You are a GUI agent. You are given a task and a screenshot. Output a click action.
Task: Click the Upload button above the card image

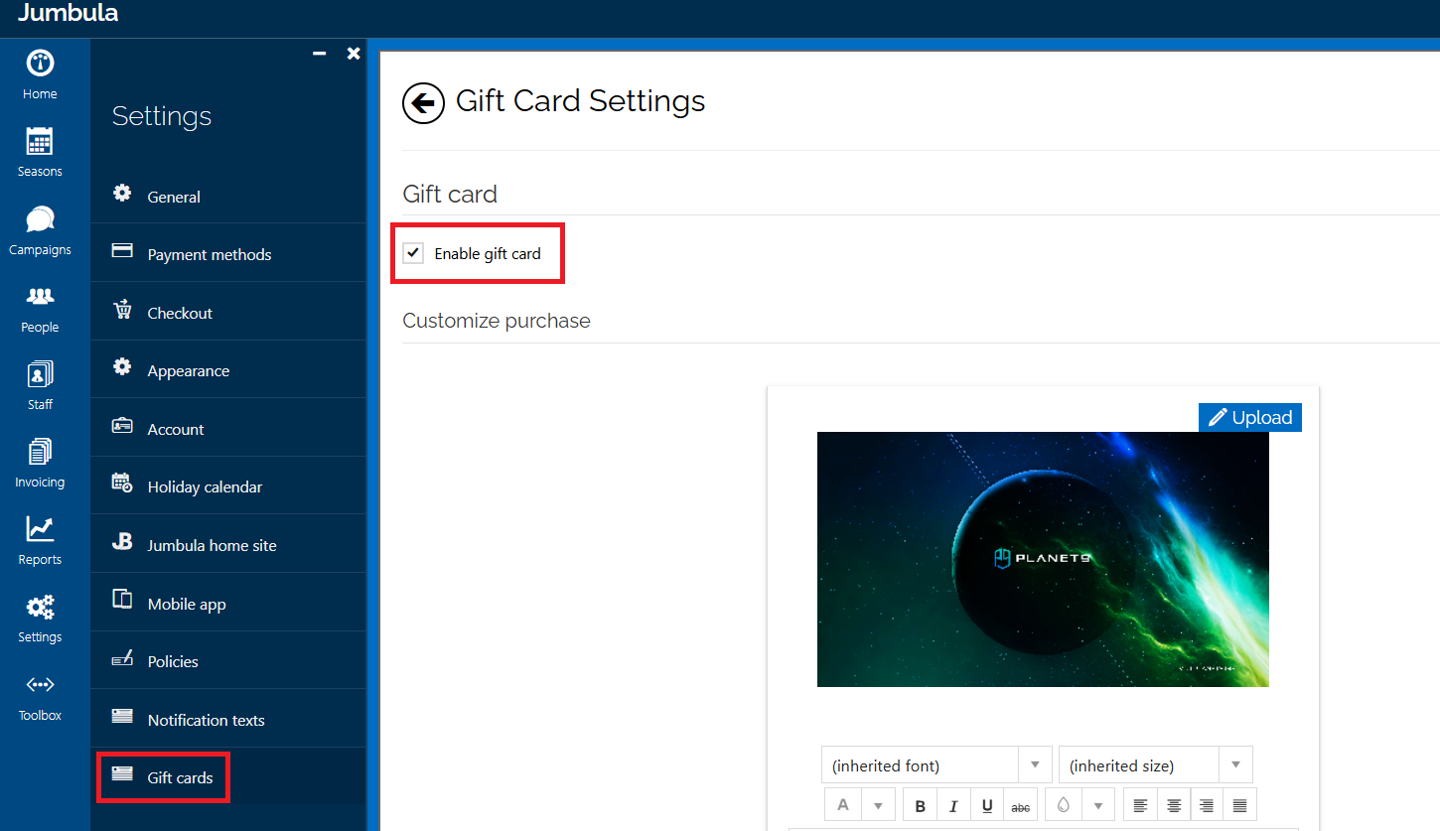(1249, 418)
